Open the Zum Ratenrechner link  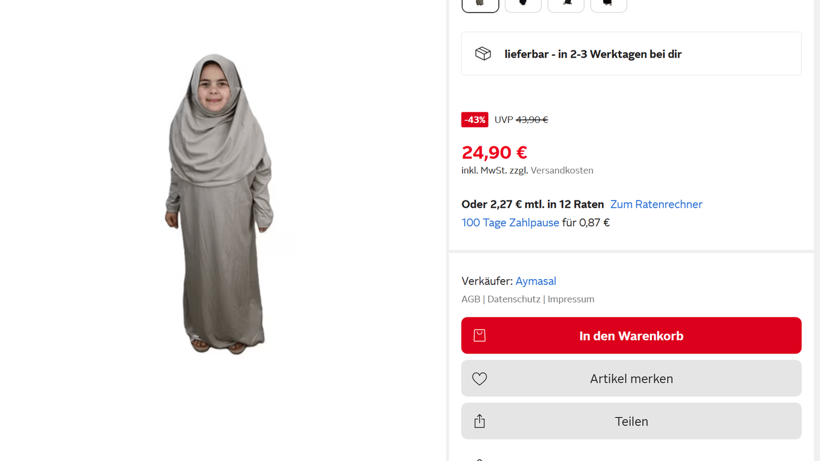click(x=656, y=205)
